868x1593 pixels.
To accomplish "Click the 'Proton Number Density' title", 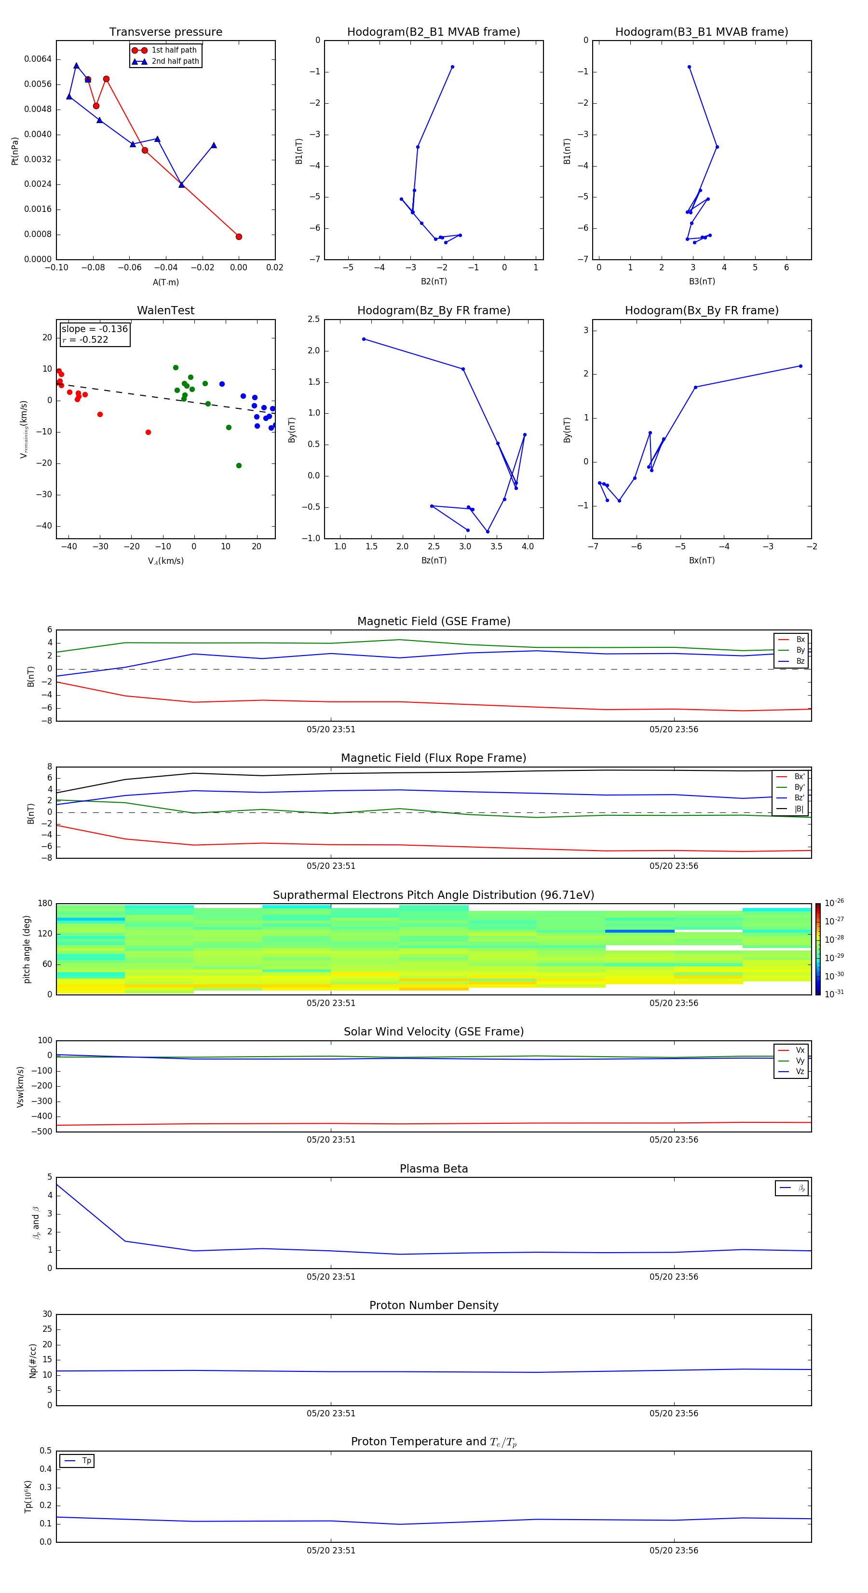I will pyautogui.click(x=434, y=1305).
